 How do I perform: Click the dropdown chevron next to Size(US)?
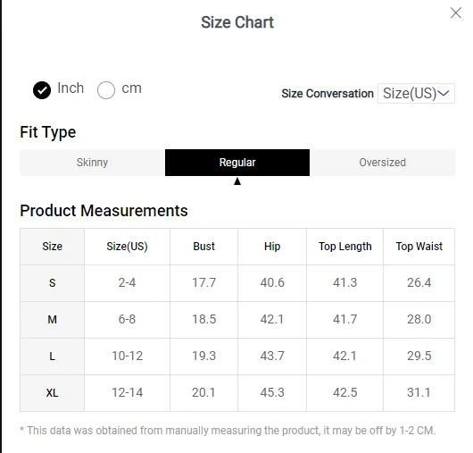point(444,93)
